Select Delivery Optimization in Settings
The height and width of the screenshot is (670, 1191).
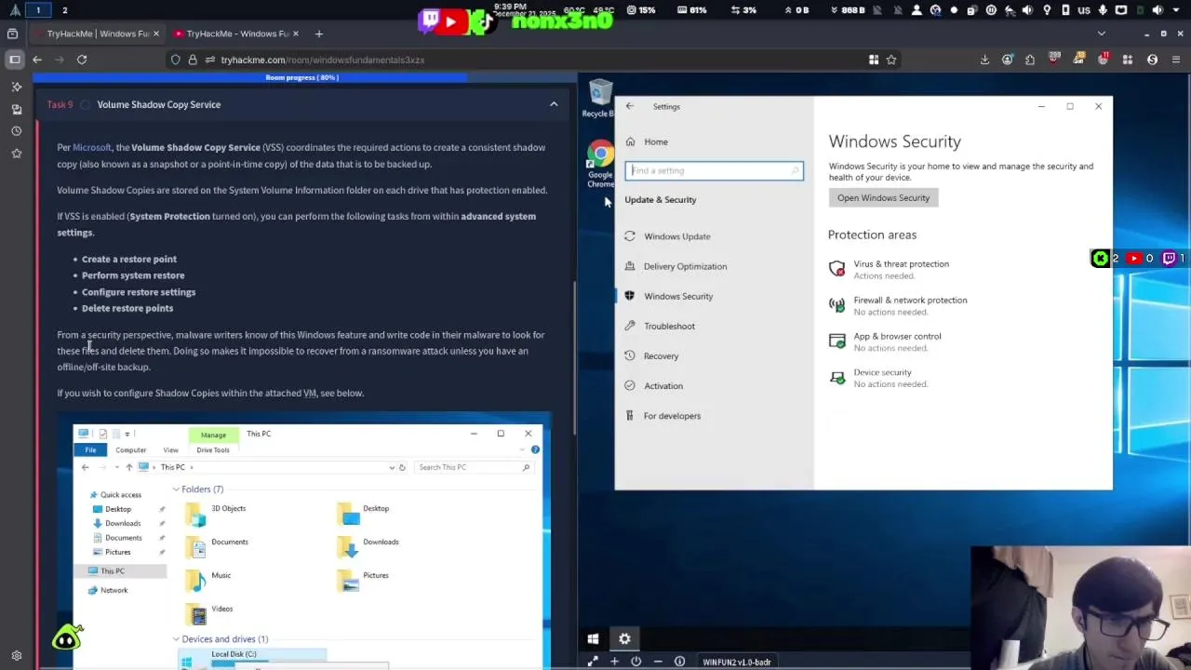(685, 266)
